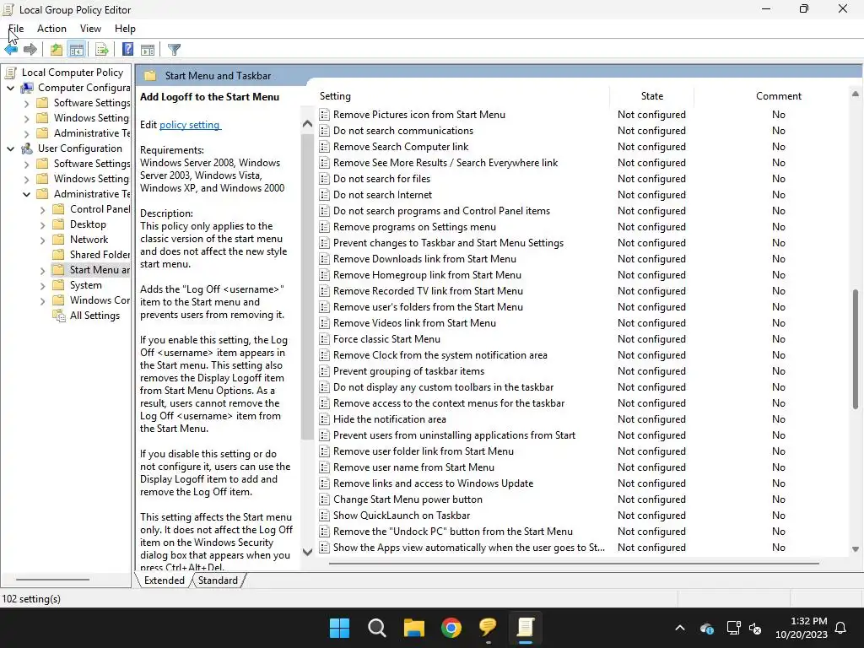
Task: Switch to the Standard tab
Action: click(x=218, y=580)
